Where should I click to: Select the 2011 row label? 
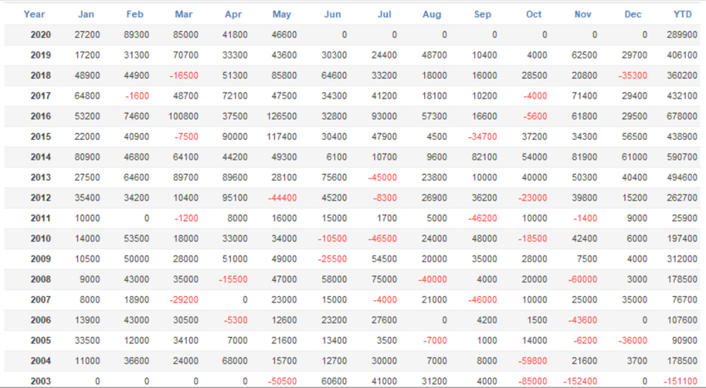(40, 218)
